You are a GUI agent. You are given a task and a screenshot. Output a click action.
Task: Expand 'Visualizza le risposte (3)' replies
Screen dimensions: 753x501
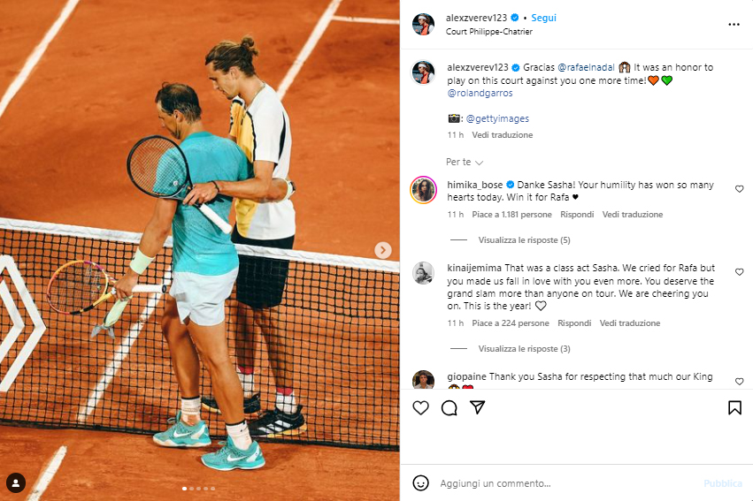(524, 348)
